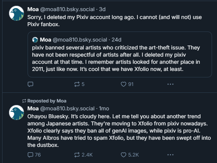The width and height of the screenshot is (217, 163).
Task: Open more options on Pixiv fanbox post
Action: click(x=170, y=84)
